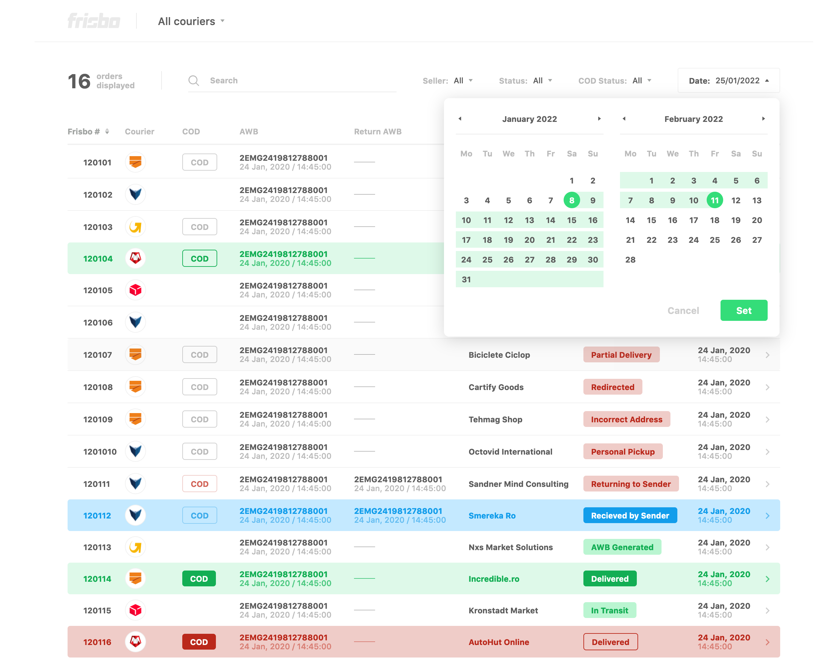This screenshot has height=672, width=826.
Task: Click the In Transit status tag
Action: (609, 610)
